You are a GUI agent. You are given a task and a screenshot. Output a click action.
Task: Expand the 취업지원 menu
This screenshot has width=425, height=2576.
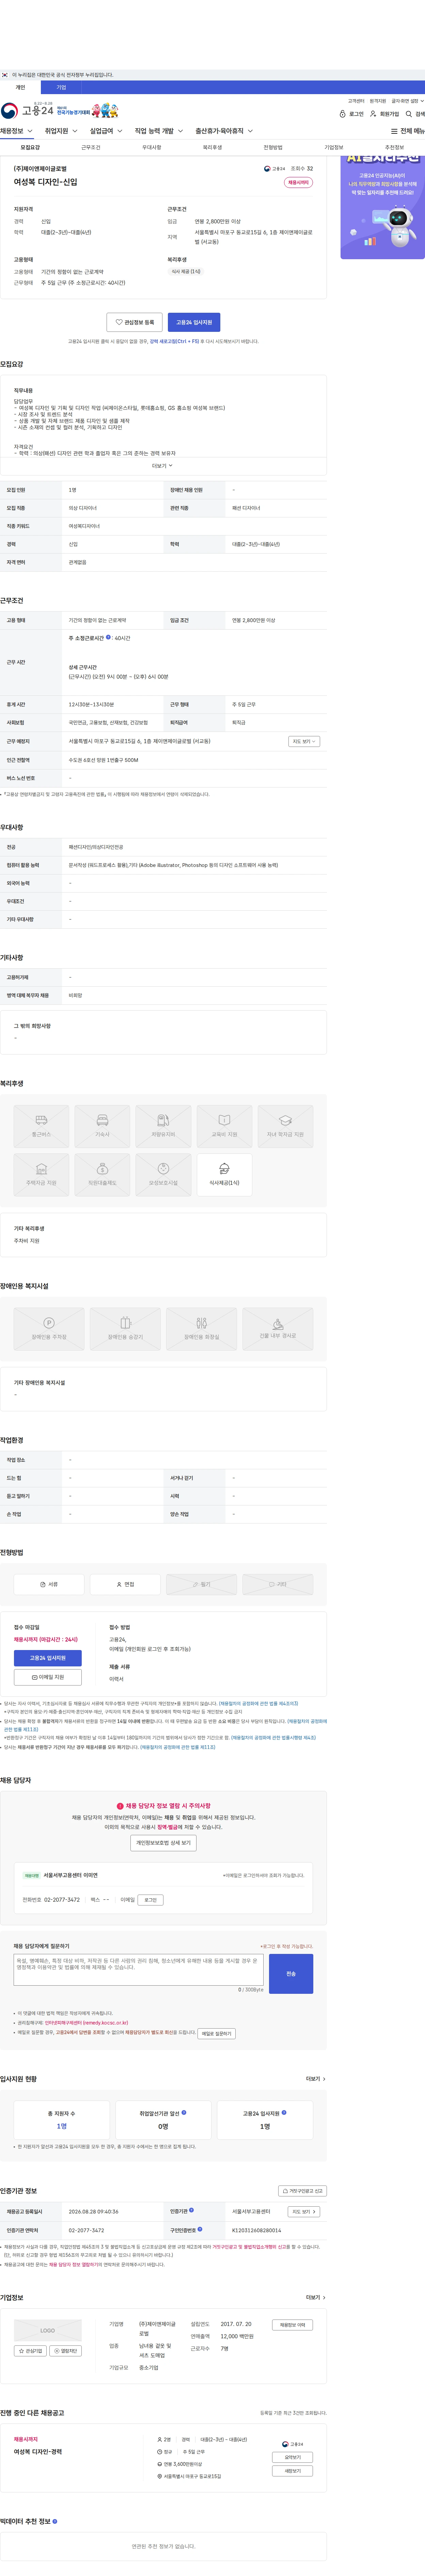coord(62,131)
